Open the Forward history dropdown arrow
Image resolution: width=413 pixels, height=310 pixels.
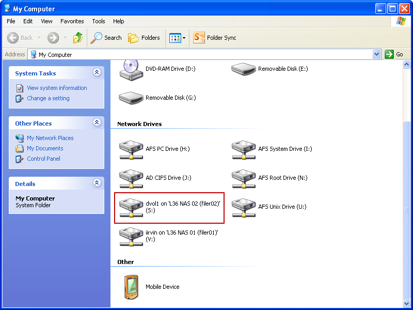pos(65,38)
